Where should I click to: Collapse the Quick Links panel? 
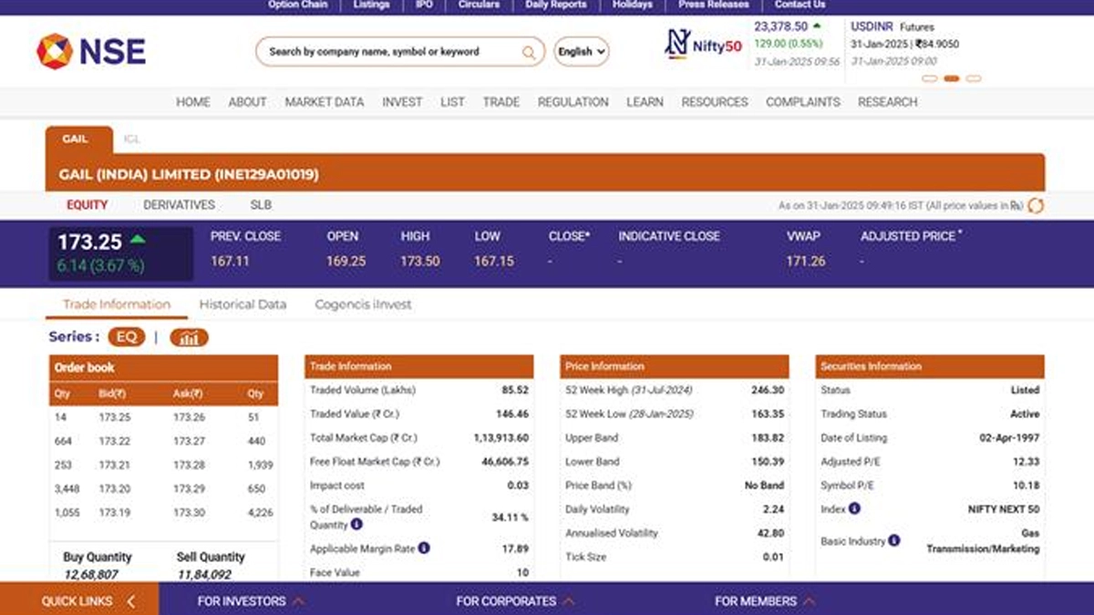130,601
